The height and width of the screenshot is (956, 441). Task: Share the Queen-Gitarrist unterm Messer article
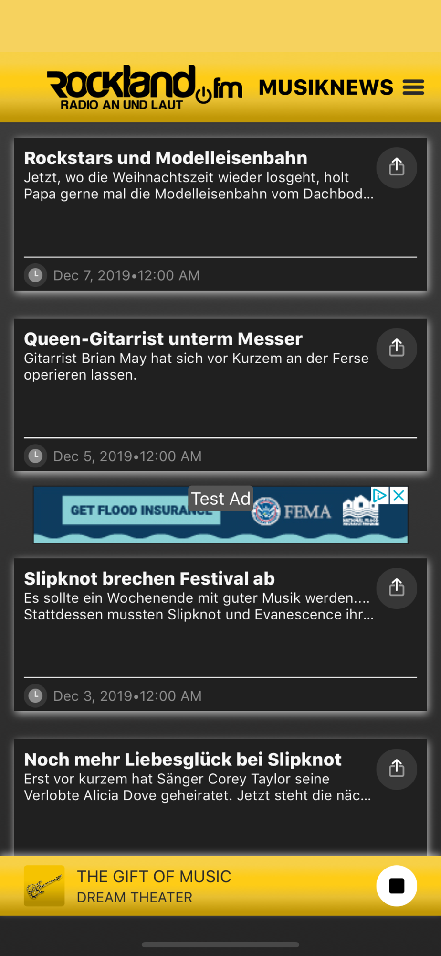(x=397, y=348)
